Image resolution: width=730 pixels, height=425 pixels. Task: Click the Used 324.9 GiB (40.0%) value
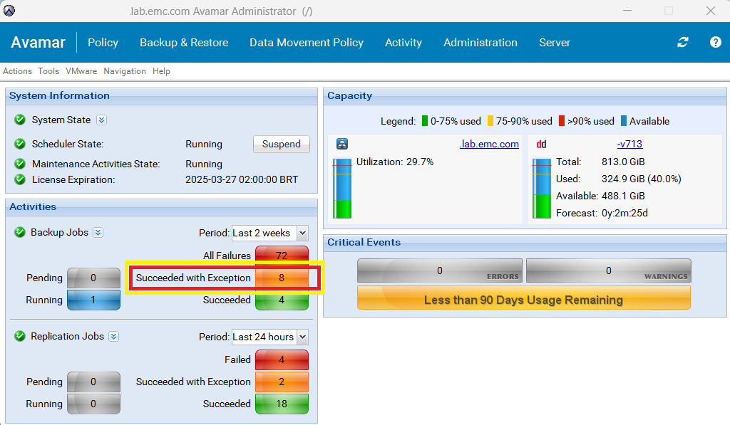click(x=641, y=179)
